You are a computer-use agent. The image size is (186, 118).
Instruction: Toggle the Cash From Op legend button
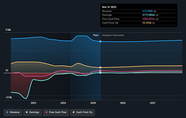click(83, 112)
